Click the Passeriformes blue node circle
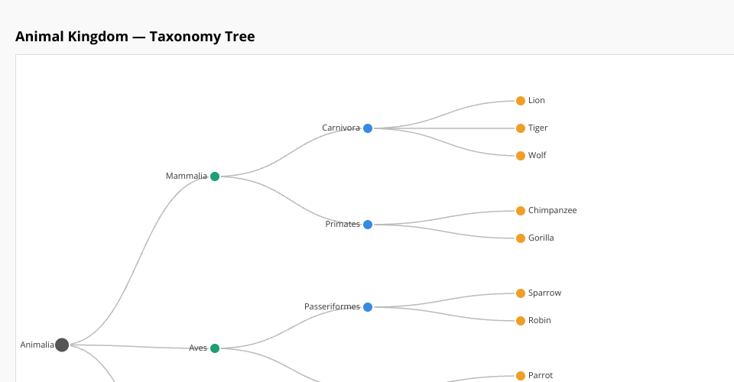 [368, 307]
